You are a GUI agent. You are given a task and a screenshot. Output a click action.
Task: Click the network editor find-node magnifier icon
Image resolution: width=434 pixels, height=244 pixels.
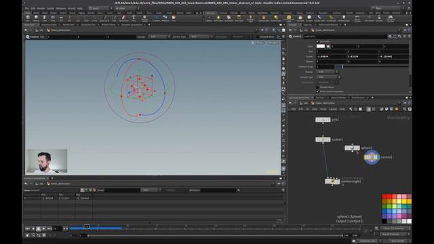405,109
